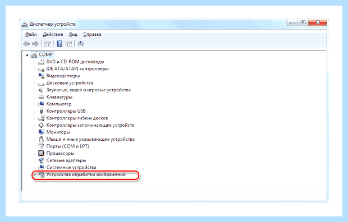Expand the Процессоры node arrow

(34, 154)
